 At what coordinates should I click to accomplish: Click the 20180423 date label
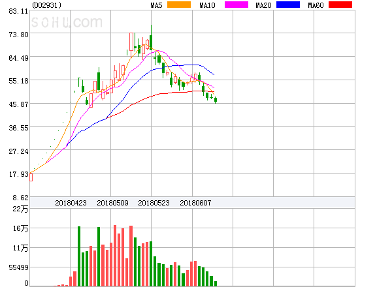click(x=71, y=203)
